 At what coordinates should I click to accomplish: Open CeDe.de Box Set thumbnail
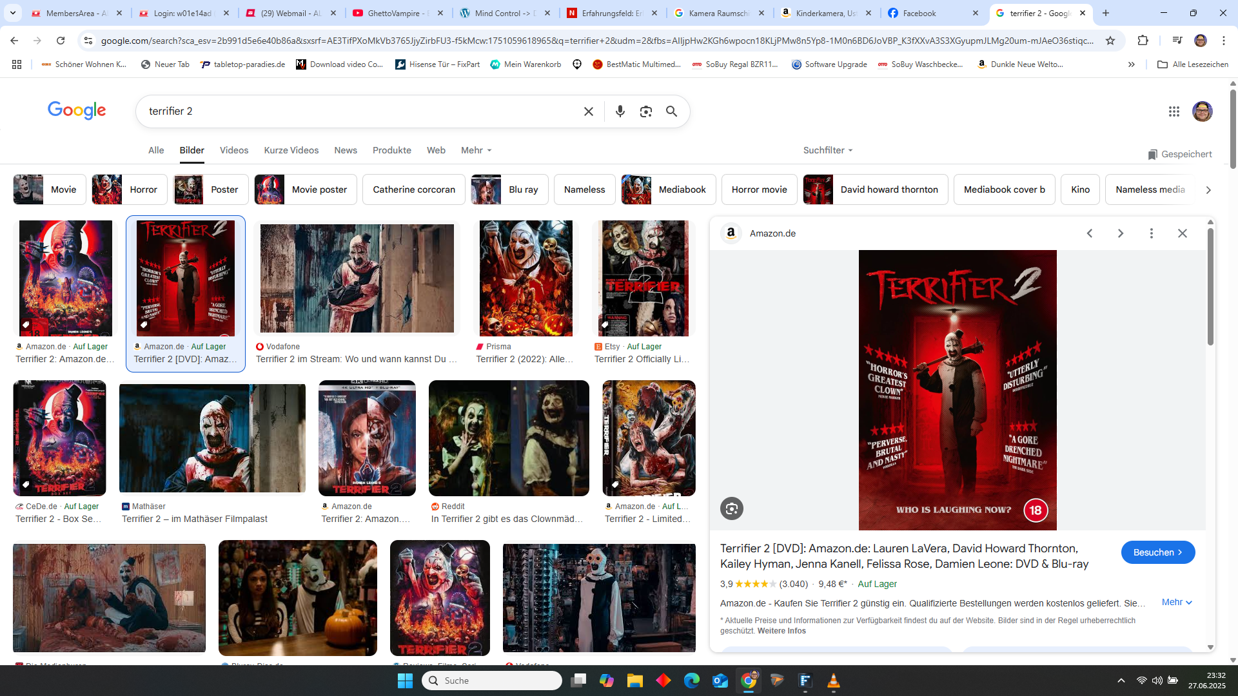coord(59,438)
